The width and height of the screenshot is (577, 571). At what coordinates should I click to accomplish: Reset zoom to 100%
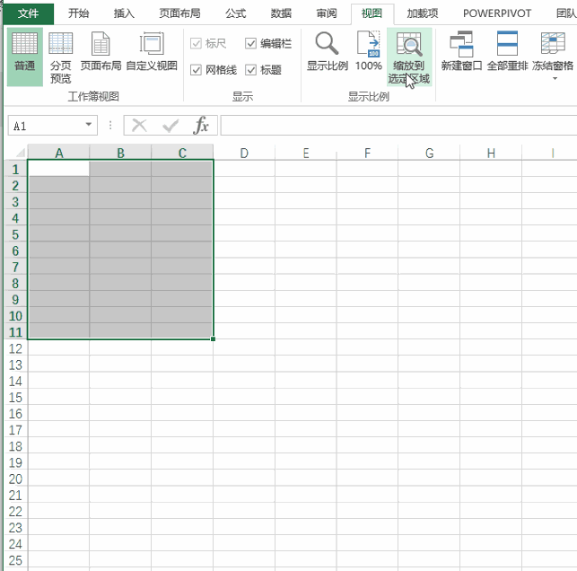point(368,52)
